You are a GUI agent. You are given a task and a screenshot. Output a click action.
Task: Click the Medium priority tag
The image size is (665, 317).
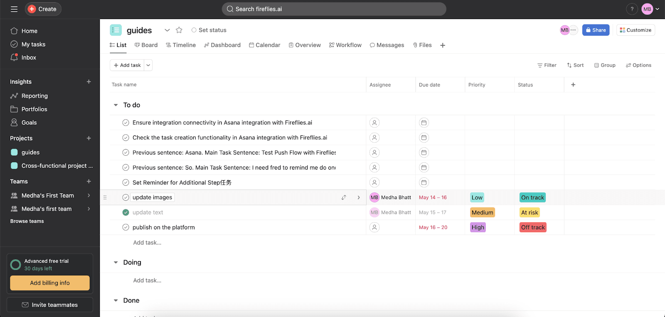click(x=483, y=212)
